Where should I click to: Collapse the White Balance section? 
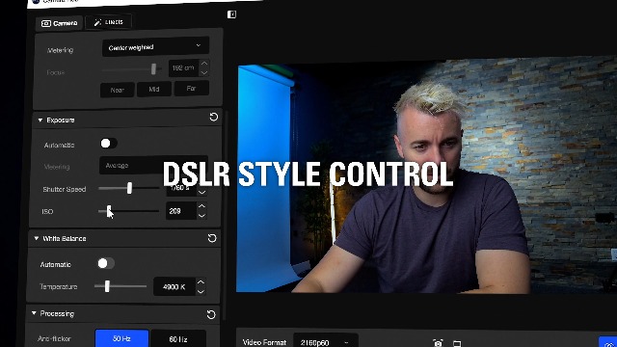tap(37, 238)
